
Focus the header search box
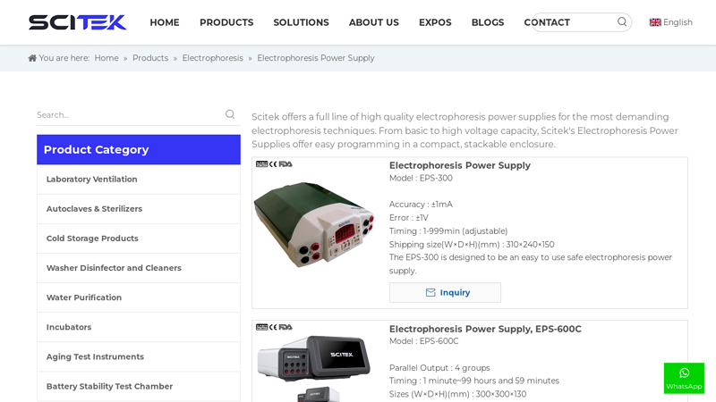580,22
